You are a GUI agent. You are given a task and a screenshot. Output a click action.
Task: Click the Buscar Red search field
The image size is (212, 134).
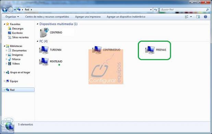pos(183,10)
